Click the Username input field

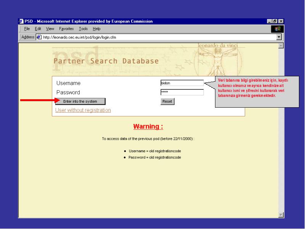[x=182, y=83]
